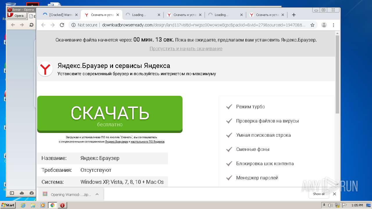Click Яндекс.Браузер и сервисы Яндекса heading
This screenshot has height=209, width=372.
click(114, 66)
